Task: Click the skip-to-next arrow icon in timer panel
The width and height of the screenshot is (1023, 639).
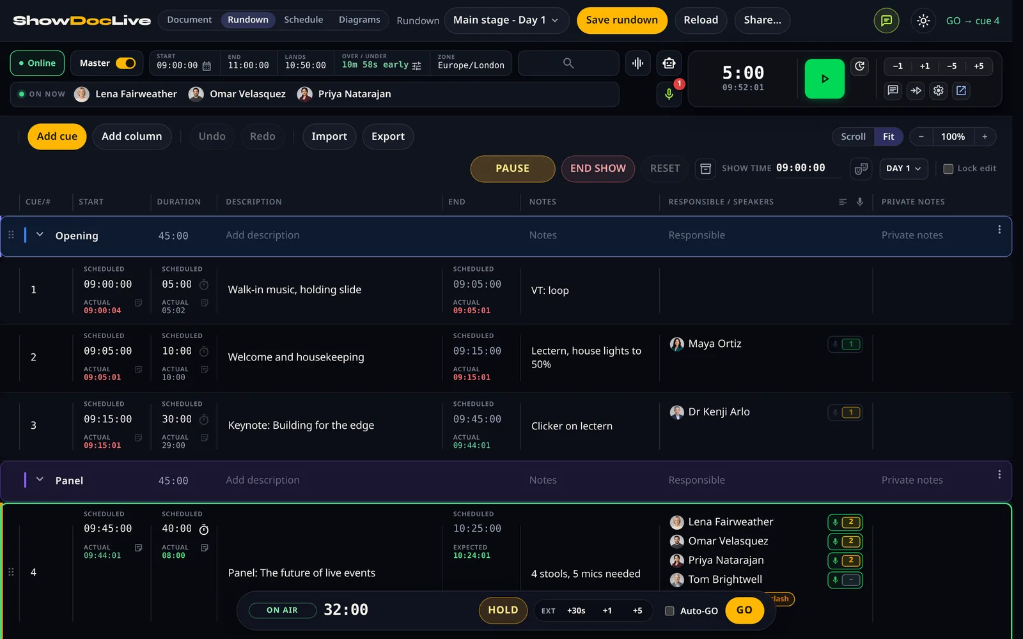Action: [x=916, y=91]
